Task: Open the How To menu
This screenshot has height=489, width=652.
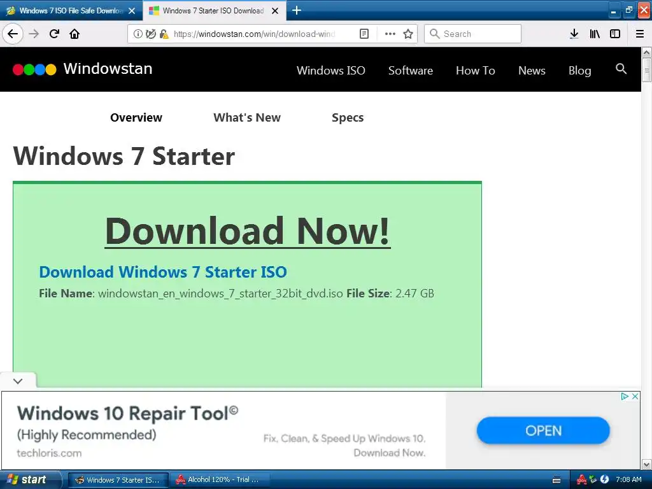Action: (475, 70)
